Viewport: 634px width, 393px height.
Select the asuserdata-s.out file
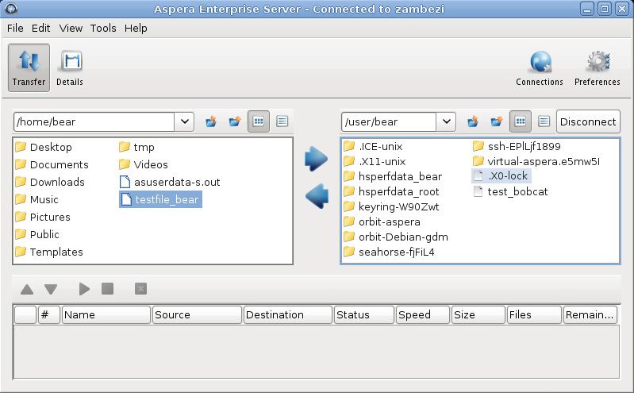(x=171, y=182)
